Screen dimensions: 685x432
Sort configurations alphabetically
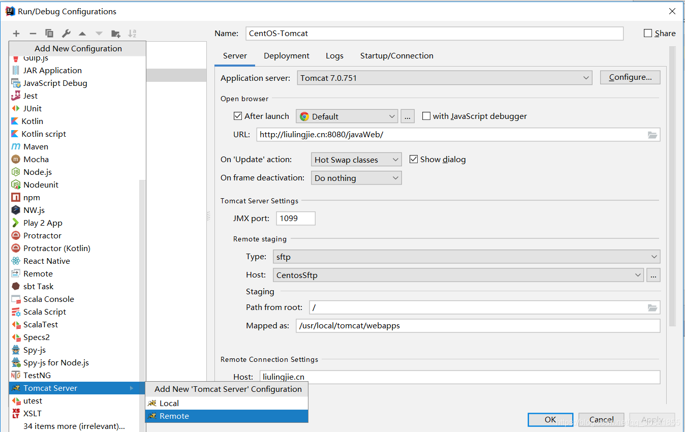[132, 34]
